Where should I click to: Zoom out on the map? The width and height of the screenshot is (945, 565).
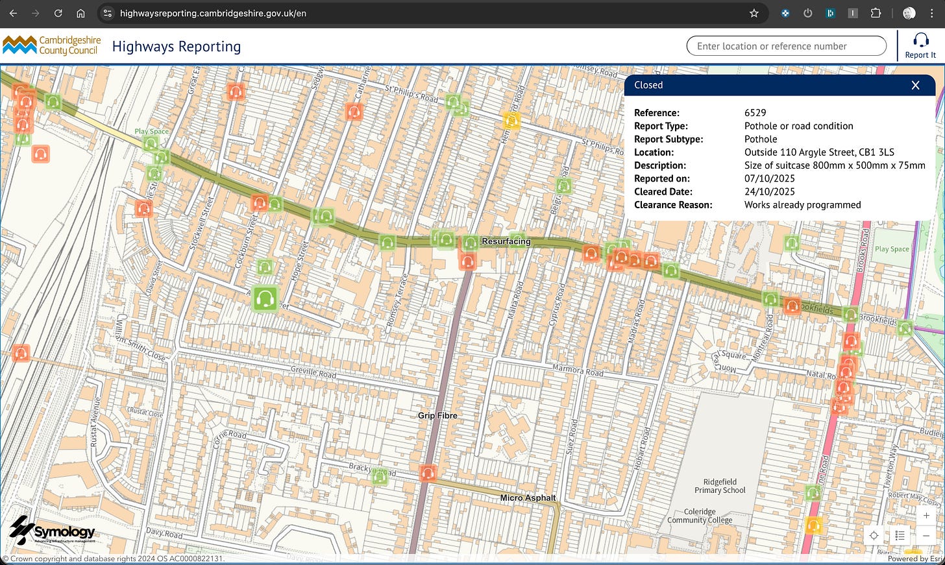click(926, 535)
